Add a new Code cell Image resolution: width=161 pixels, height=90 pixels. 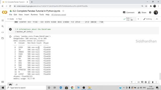[x=11, y=19]
